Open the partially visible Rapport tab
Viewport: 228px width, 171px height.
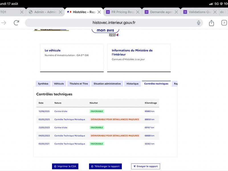pos(175,84)
